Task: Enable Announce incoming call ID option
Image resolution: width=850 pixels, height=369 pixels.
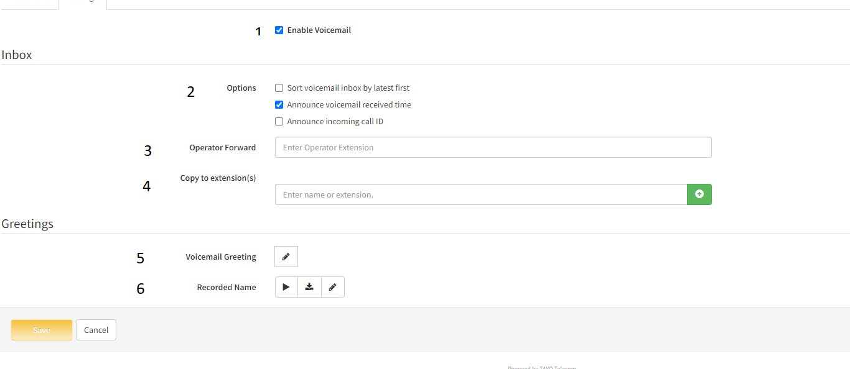Action: coord(279,122)
